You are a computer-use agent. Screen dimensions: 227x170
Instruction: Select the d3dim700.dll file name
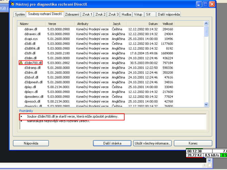(x=33, y=63)
